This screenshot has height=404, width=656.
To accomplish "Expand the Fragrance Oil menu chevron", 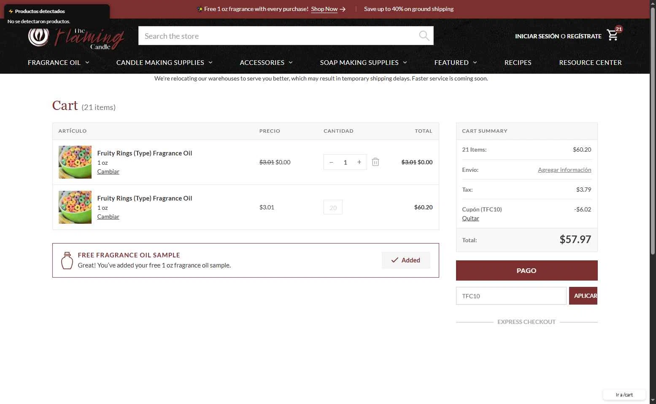I will 87,62.
